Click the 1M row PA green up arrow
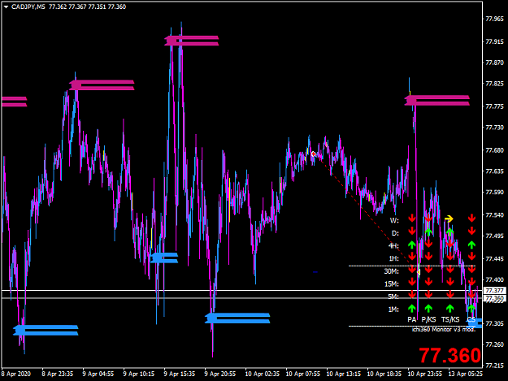Viewport: 508px width, 381px height. pyautogui.click(x=412, y=308)
